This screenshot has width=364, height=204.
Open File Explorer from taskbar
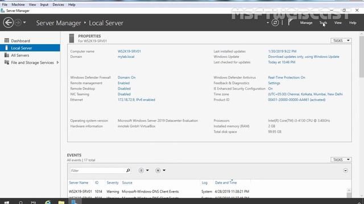(x=61, y=202)
